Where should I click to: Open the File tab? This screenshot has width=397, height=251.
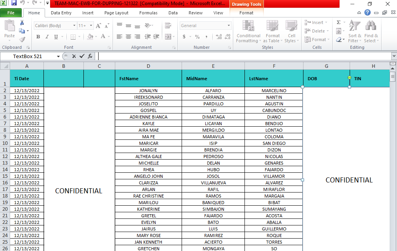(11, 13)
